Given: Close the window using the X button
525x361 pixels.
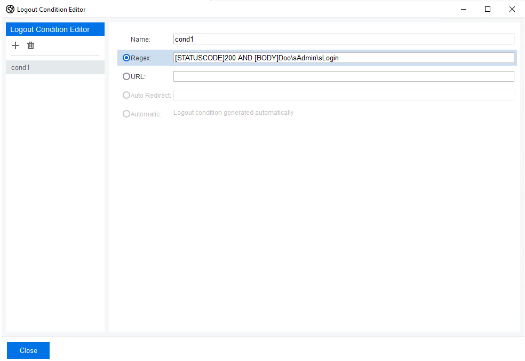Looking at the screenshot, I should pos(512,9).
